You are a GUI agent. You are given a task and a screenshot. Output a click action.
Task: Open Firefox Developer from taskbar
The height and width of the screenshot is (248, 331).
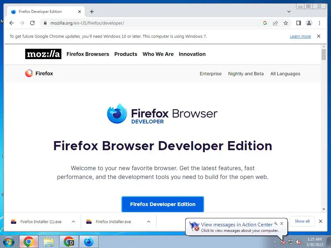pyautogui.click(x=89, y=242)
